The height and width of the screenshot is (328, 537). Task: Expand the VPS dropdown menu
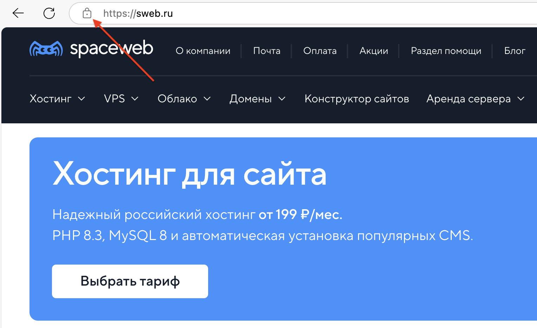pos(121,99)
